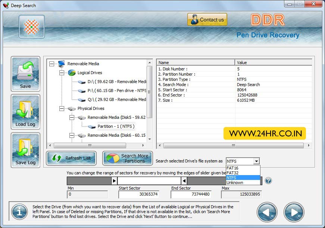Click the drive icon beside P:\ entry
This screenshot has width=325, height=228.
(x=82, y=91)
